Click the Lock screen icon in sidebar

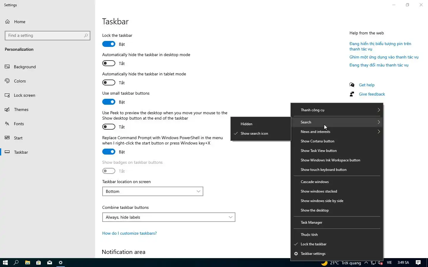coord(7,95)
